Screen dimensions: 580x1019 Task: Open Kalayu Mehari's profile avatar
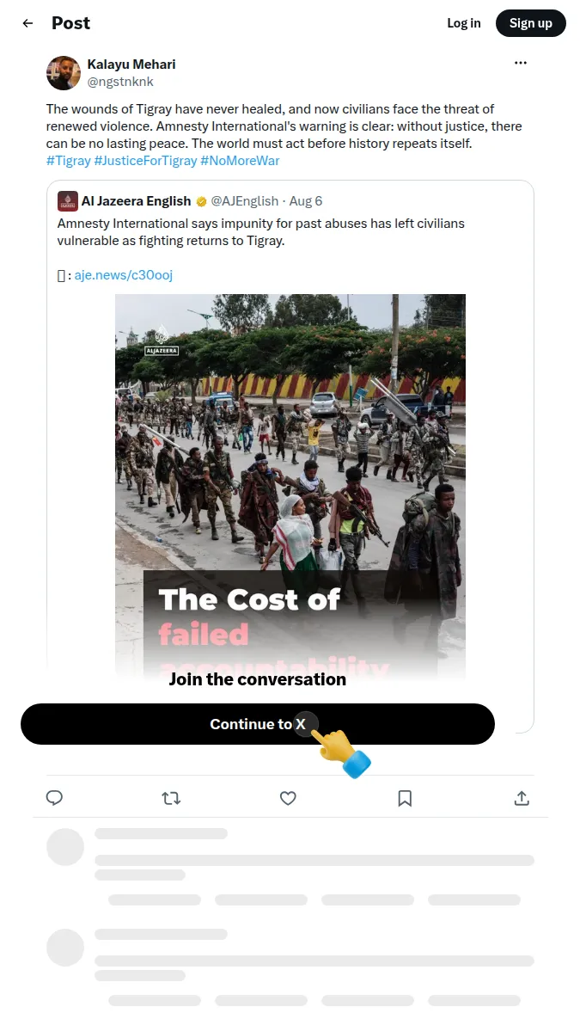(x=63, y=73)
